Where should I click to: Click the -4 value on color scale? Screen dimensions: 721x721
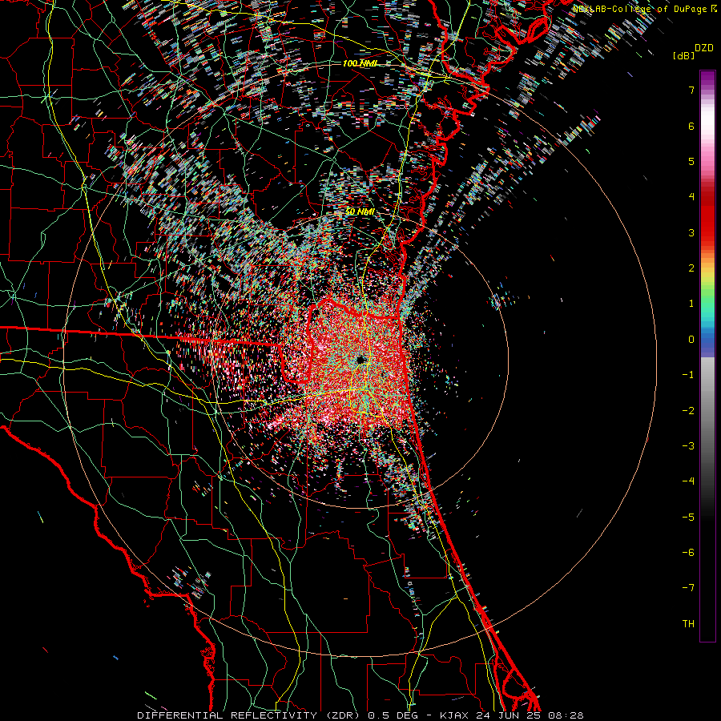coord(688,481)
